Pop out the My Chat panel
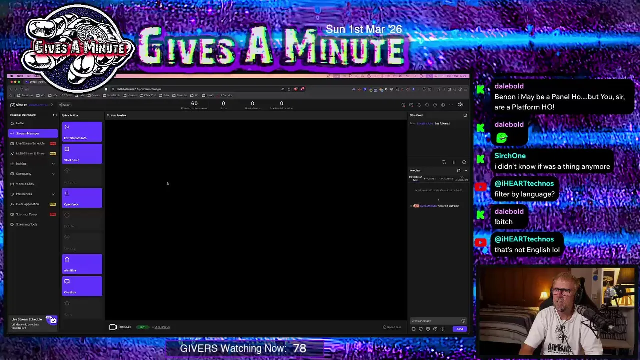Viewport: 640px width, 360px height. [x=459, y=171]
